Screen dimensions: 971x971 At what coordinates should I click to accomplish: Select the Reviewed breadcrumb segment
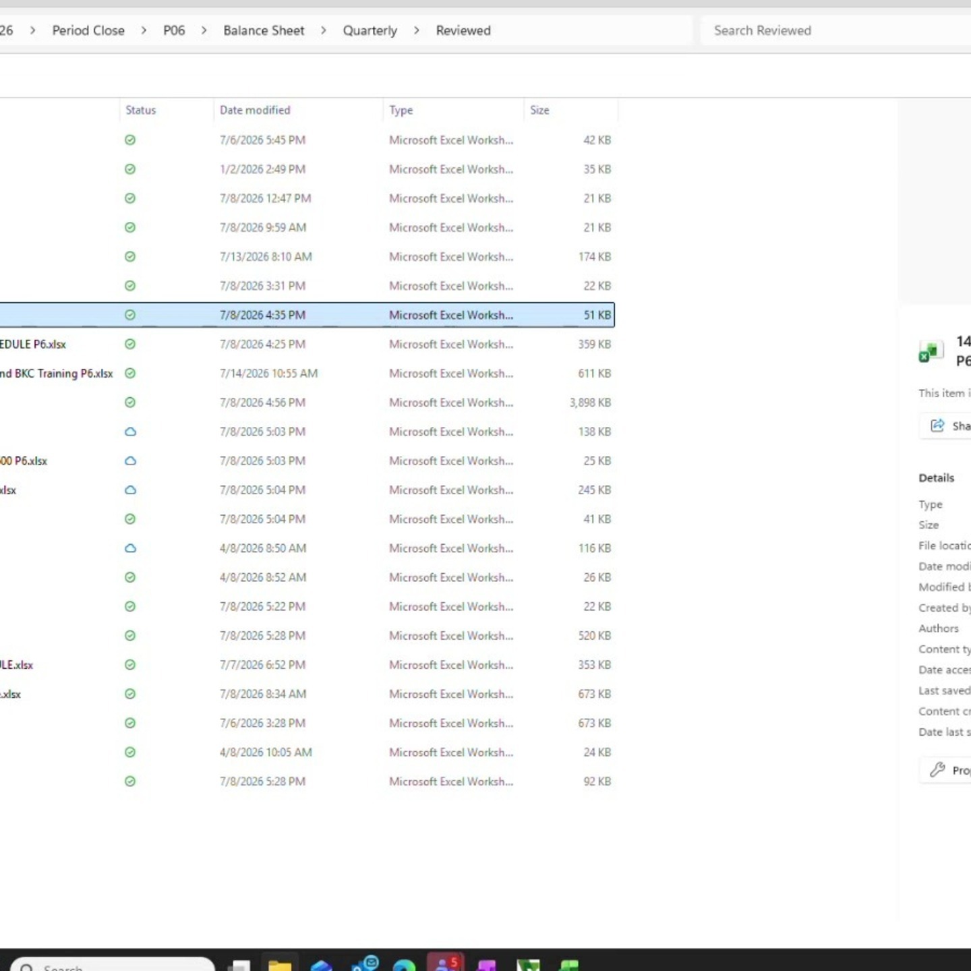463,30
